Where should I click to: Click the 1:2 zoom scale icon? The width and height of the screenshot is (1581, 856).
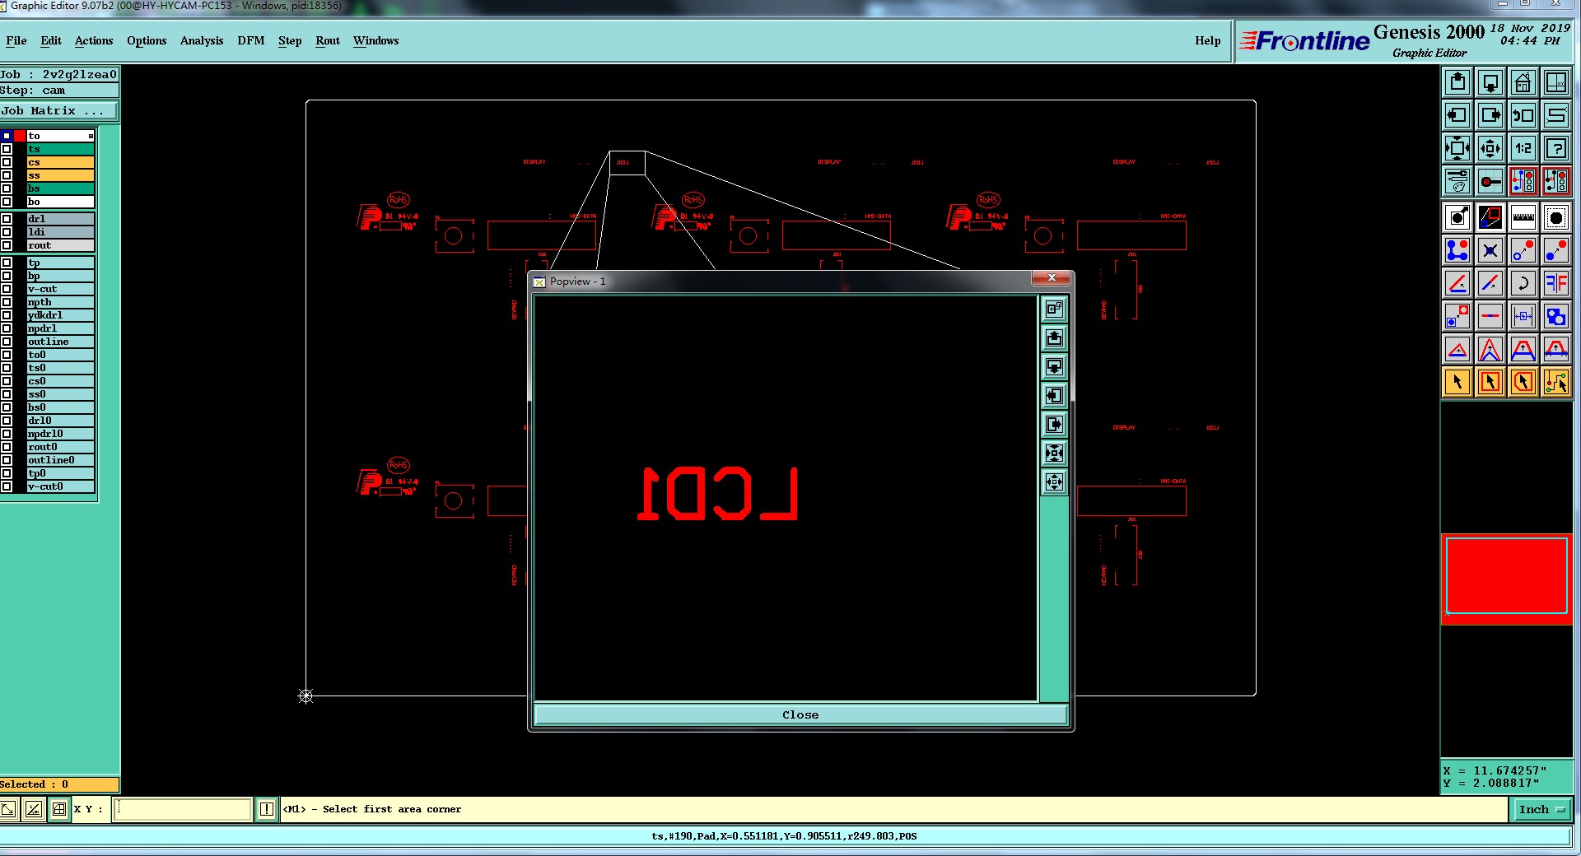click(1523, 148)
